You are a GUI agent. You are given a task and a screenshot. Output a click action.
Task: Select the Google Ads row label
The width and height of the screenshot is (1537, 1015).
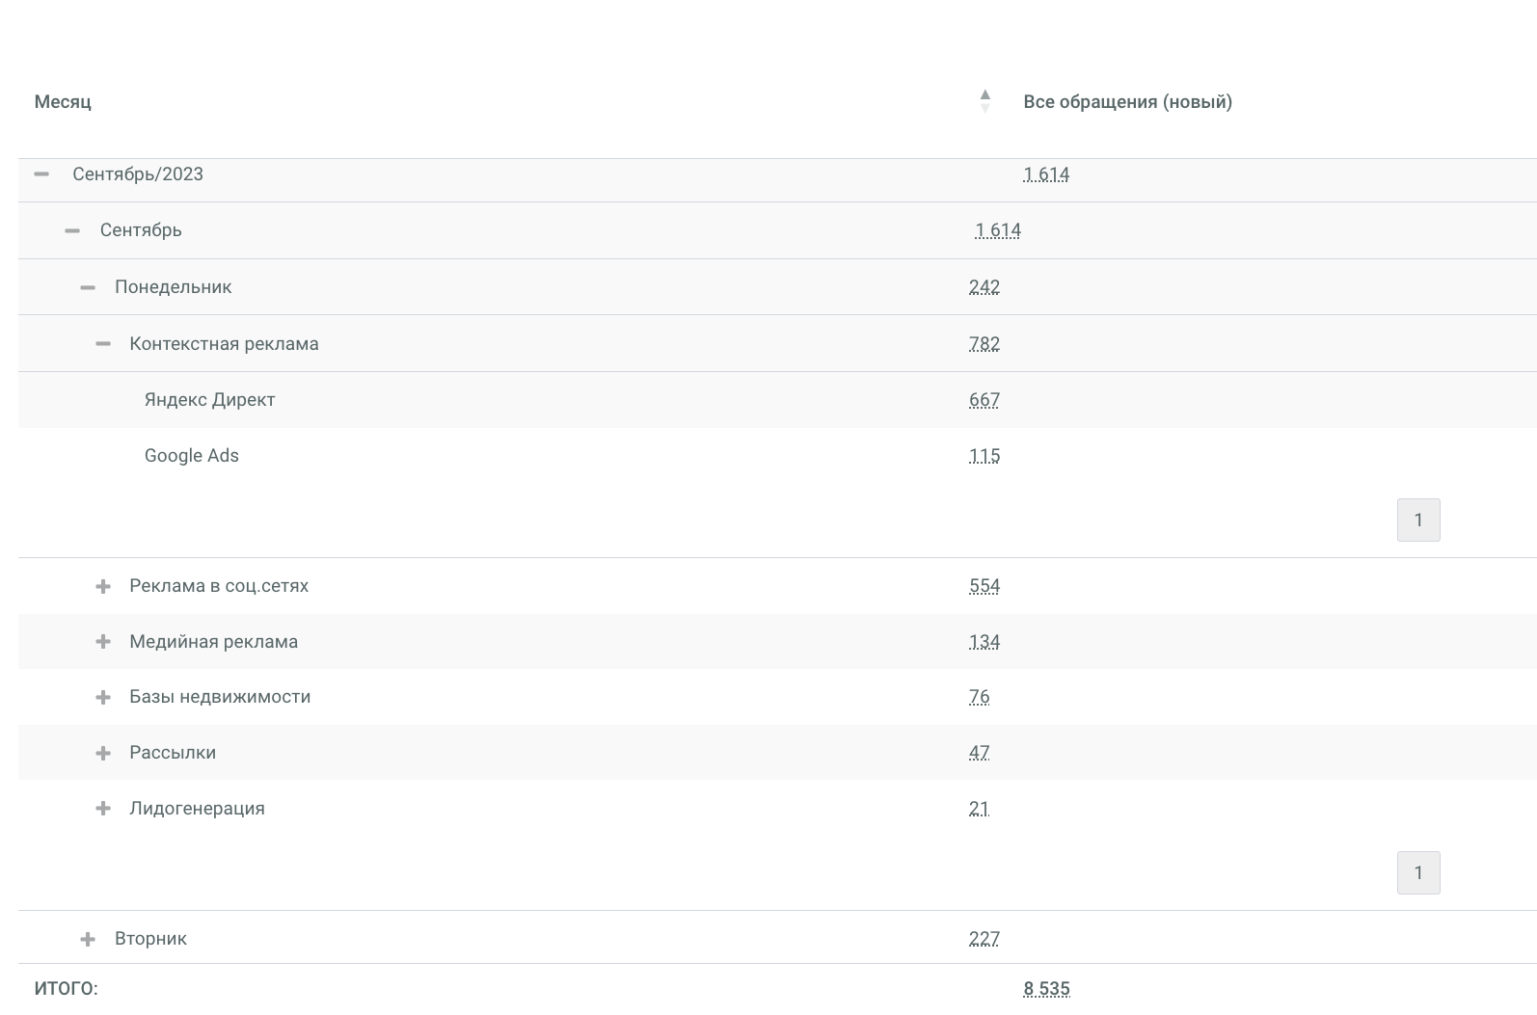[x=191, y=456]
